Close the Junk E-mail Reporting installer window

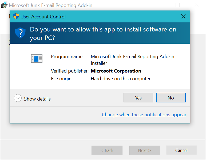pyautogui.click(x=196, y=5)
